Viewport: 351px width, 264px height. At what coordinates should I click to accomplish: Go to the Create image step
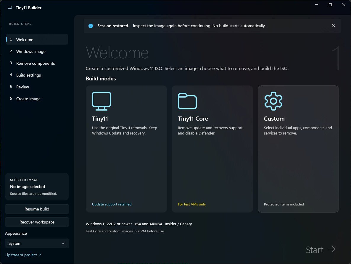[37, 99]
